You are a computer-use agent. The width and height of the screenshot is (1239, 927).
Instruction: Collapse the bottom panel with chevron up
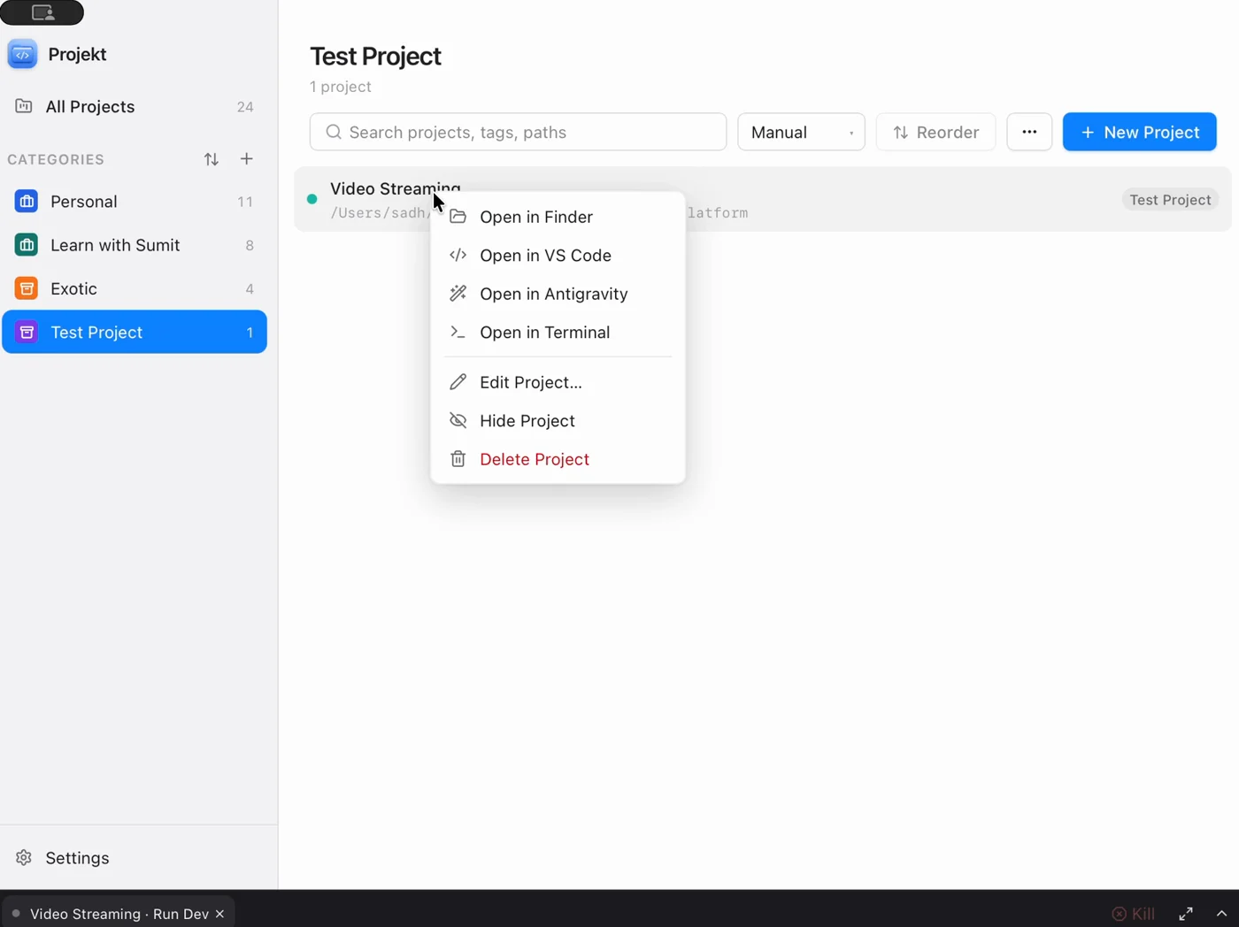pos(1221,914)
